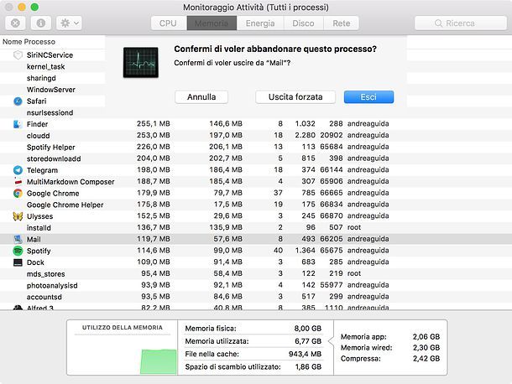512x384 pixels.
Task: Click the Memoria utilizzata 6,77 GB value
Action: [307, 341]
